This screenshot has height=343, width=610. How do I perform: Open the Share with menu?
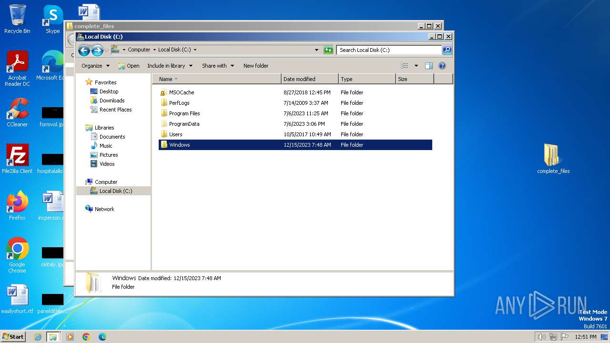tap(218, 66)
